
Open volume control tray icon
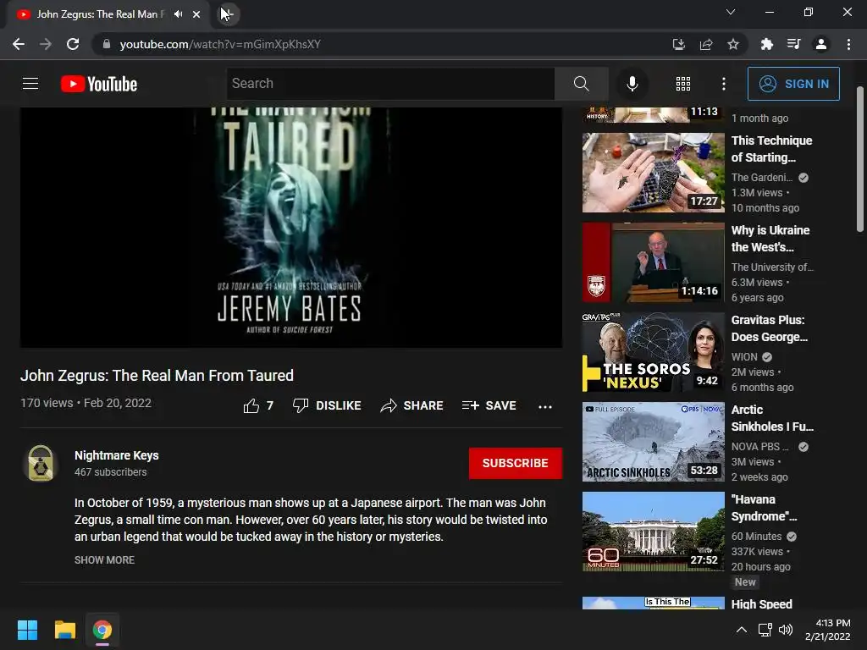[x=785, y=630]
